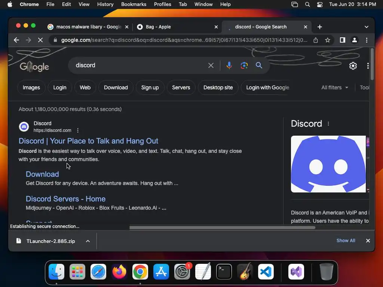
Task: Open Google quick settings gear
Action: tap(353, 66)
